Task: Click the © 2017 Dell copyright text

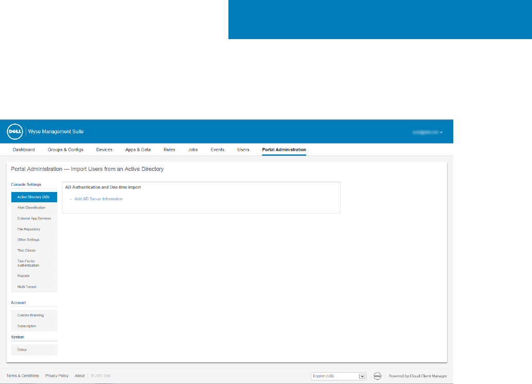Action: tap(101, 376)
